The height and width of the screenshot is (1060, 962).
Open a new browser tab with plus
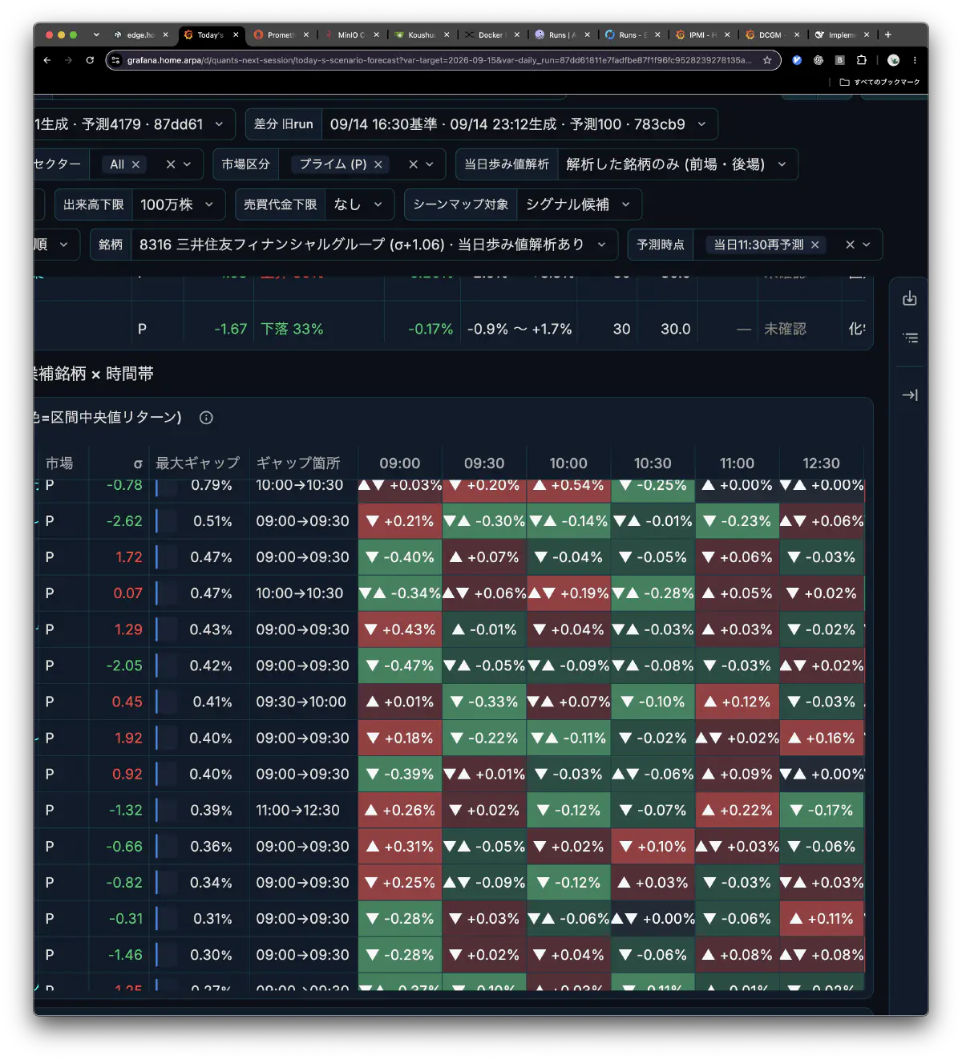pyautogui.click(x=888, y=34)
